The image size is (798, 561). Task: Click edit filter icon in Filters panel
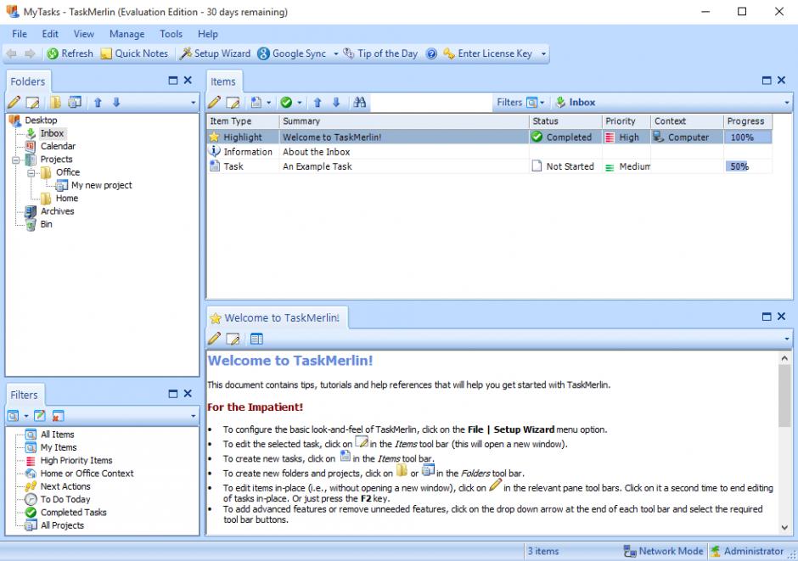[x=39, y=416]
